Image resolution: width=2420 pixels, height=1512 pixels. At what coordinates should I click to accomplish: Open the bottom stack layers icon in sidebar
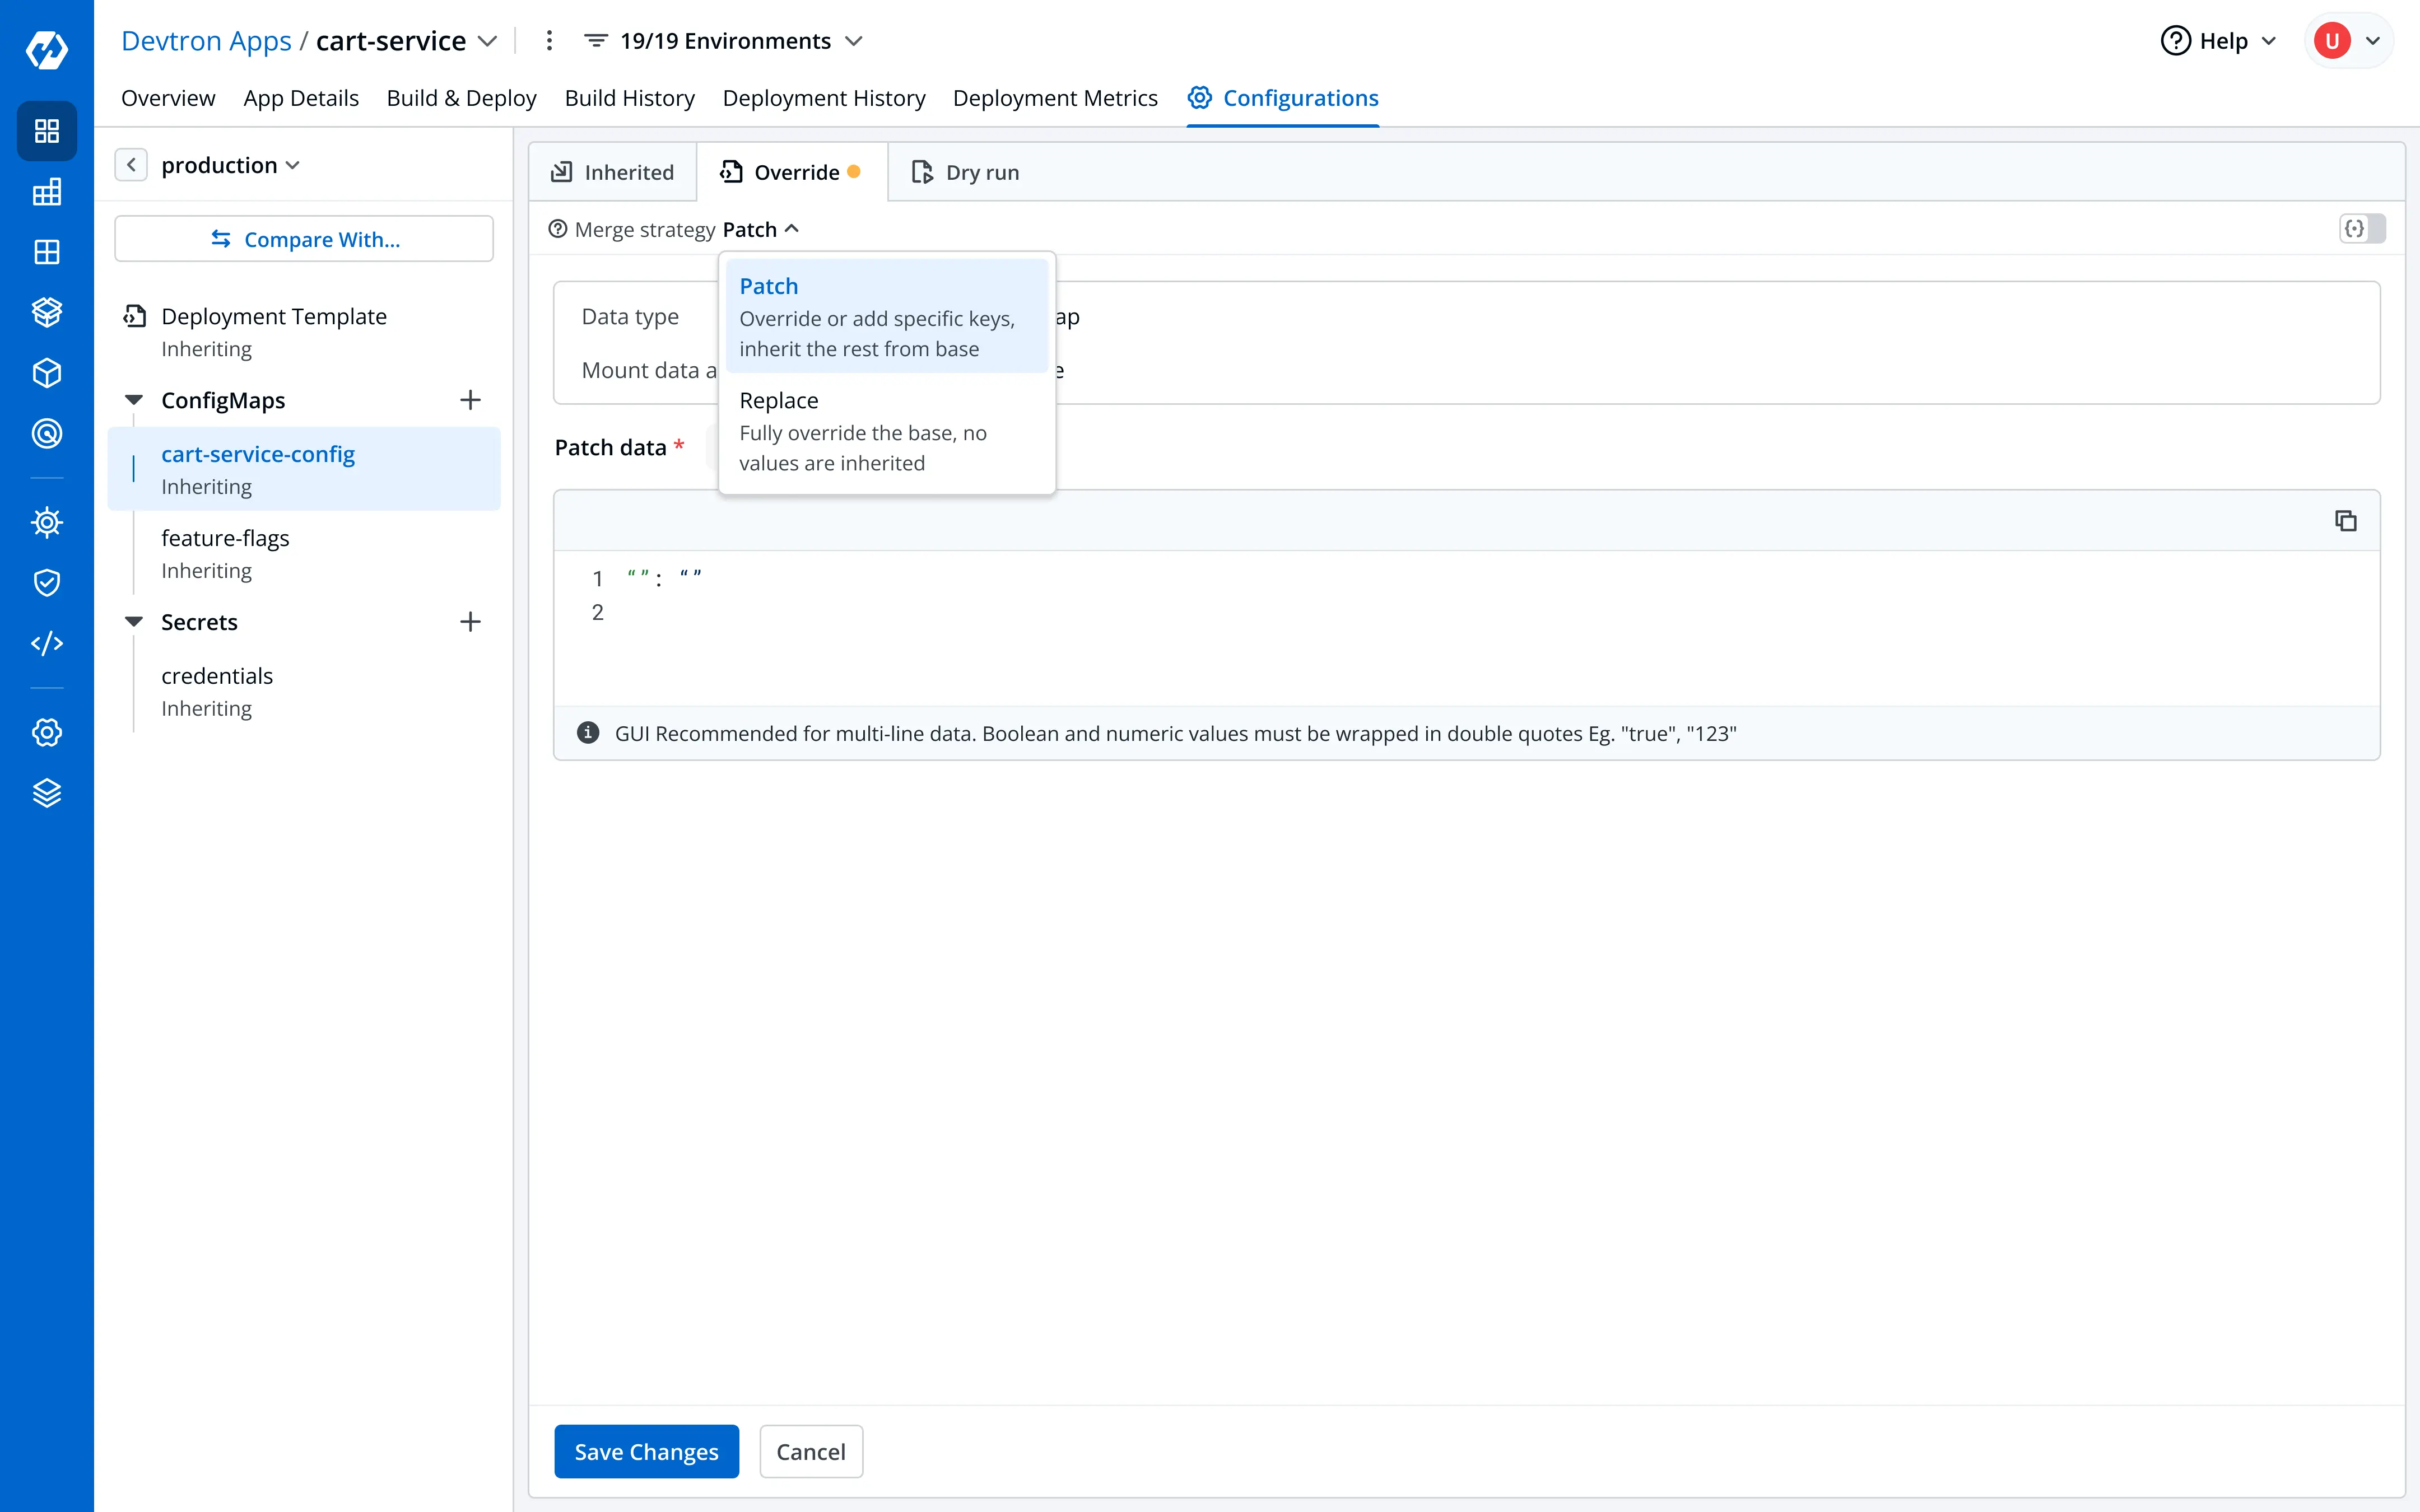coord(47,793)
